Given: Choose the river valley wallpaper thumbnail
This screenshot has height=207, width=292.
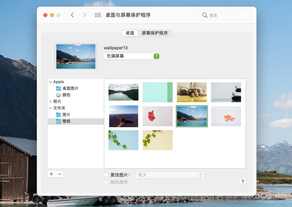Looking at the screenshot, I should pyautogui.click(x=124, y=92).
